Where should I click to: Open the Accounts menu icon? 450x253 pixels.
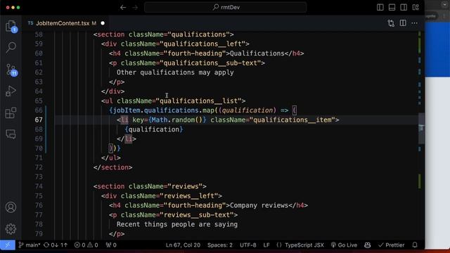coord(11,207)
